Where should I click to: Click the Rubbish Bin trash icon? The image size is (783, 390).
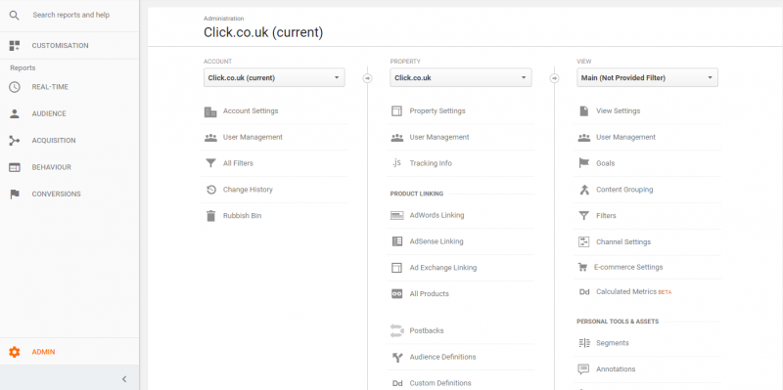(210, 216)
